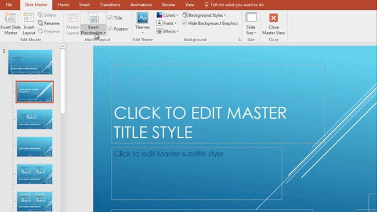The image size is (377, 212).
Task: Switch to the Insert tab
Action: [x=85, y=5]
